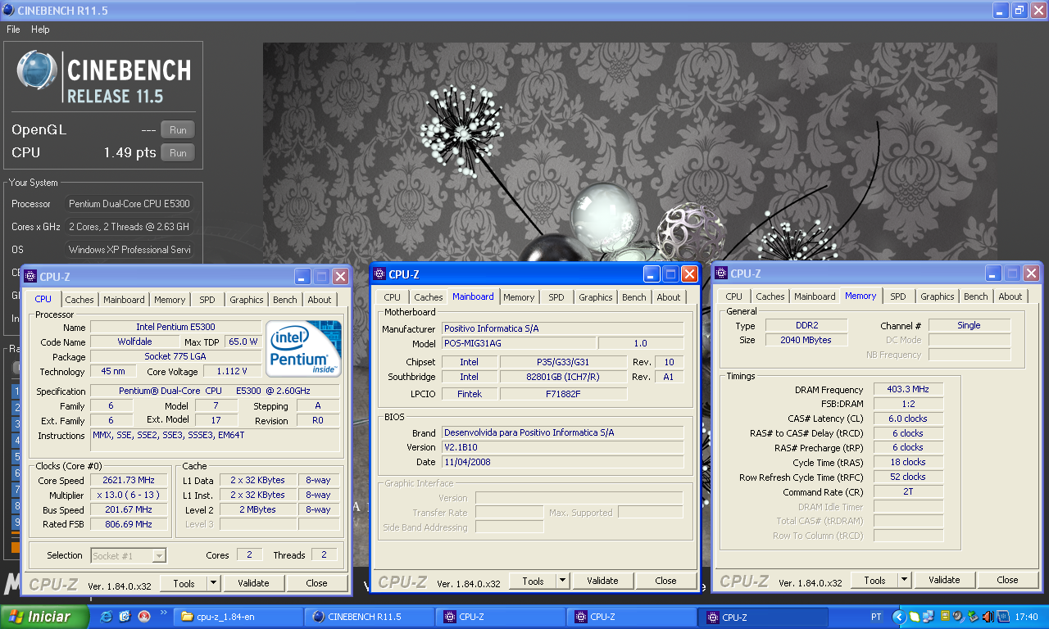Image resolution: width=1049 pixels, height=629 pixels.
Task: Run the CPU benchmark
Action: tap(178, 152)
